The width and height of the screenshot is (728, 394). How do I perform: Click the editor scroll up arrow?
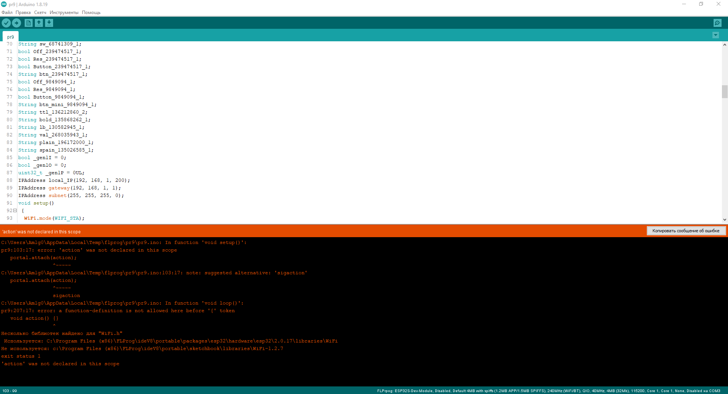[x=725, y=45]
